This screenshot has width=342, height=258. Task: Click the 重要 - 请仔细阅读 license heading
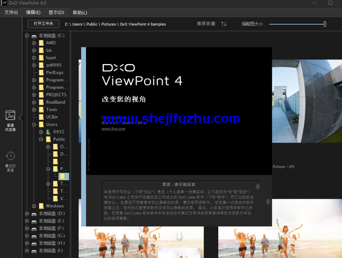pos(179,184)
